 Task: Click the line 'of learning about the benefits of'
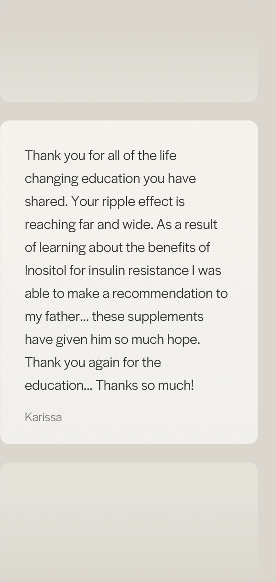(117, 247)
